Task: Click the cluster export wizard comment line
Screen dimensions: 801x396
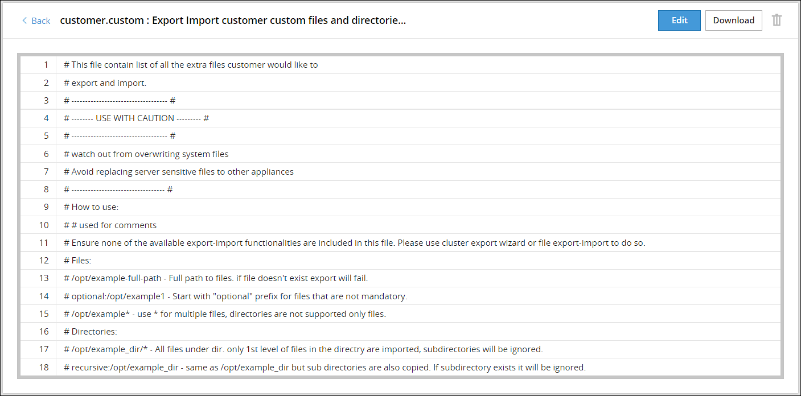Action: tap(353, 242)
